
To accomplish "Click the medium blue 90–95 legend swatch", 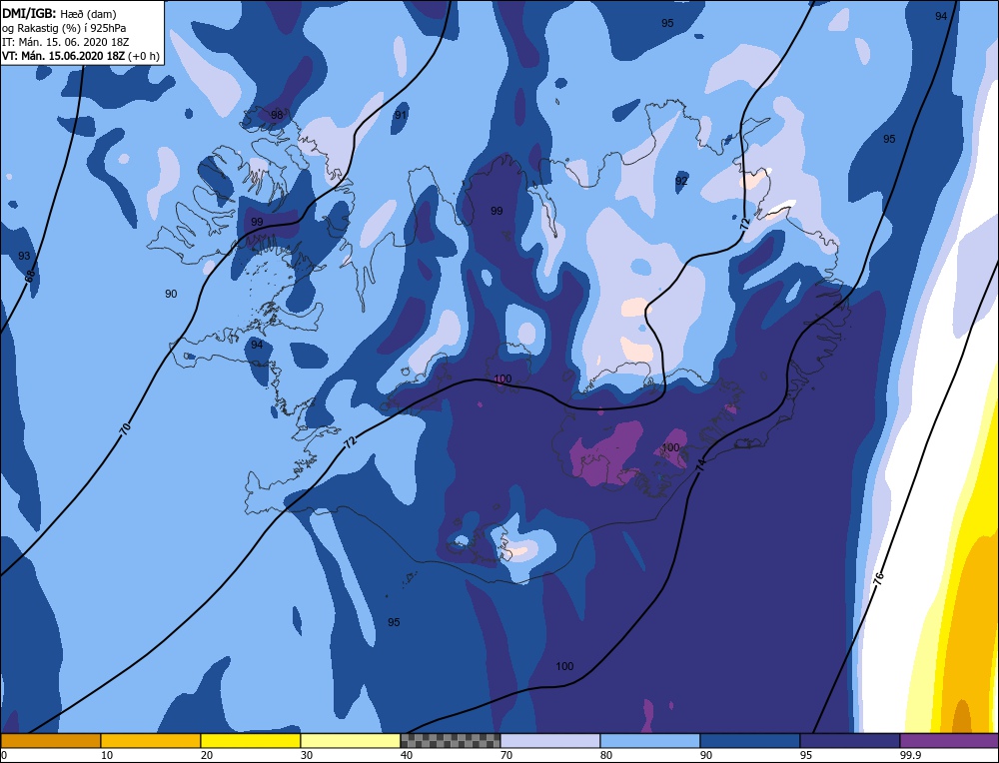I will coord(750,740).
